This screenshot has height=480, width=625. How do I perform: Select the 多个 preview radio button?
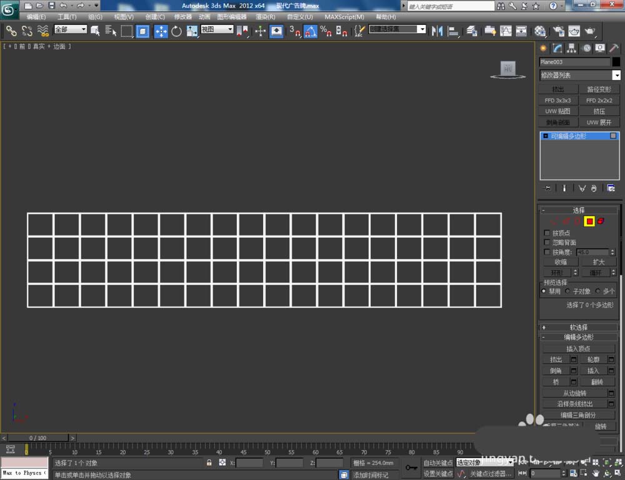coord(597,291)
